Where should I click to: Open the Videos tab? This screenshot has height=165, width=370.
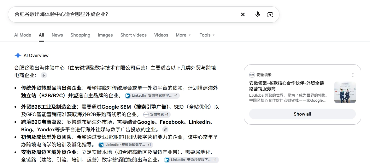point(161,35)
